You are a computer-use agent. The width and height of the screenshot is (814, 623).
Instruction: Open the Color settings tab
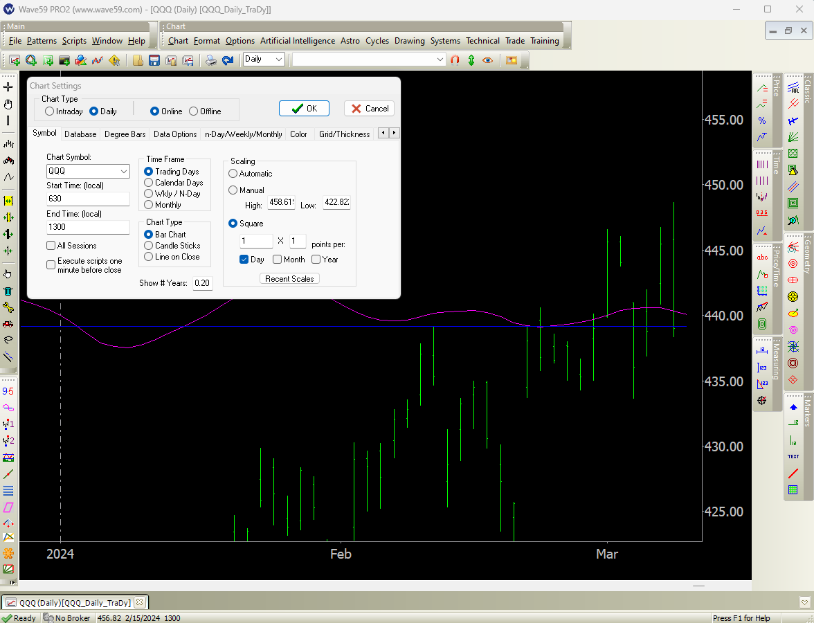tap(298, 134)
